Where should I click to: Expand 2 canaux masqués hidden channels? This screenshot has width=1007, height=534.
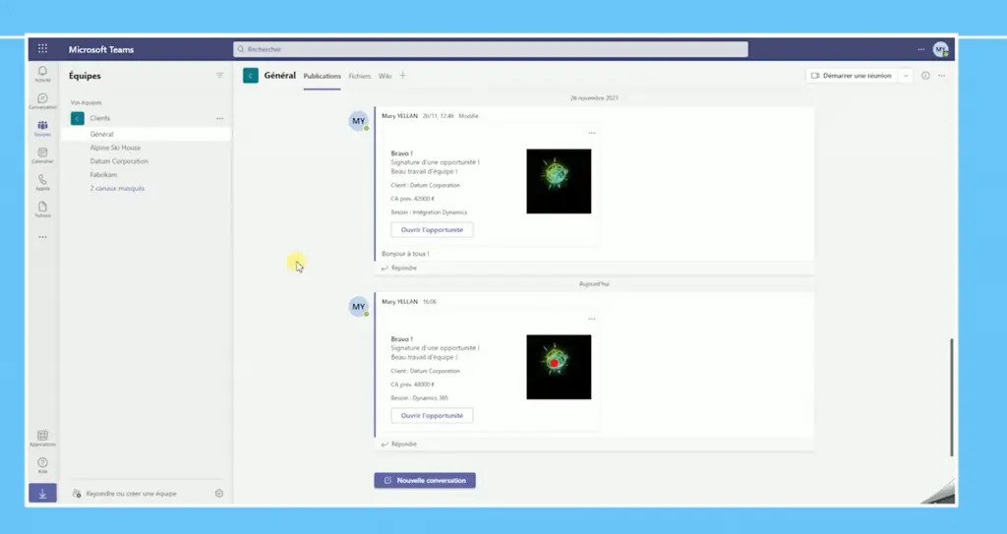[117, 188]
